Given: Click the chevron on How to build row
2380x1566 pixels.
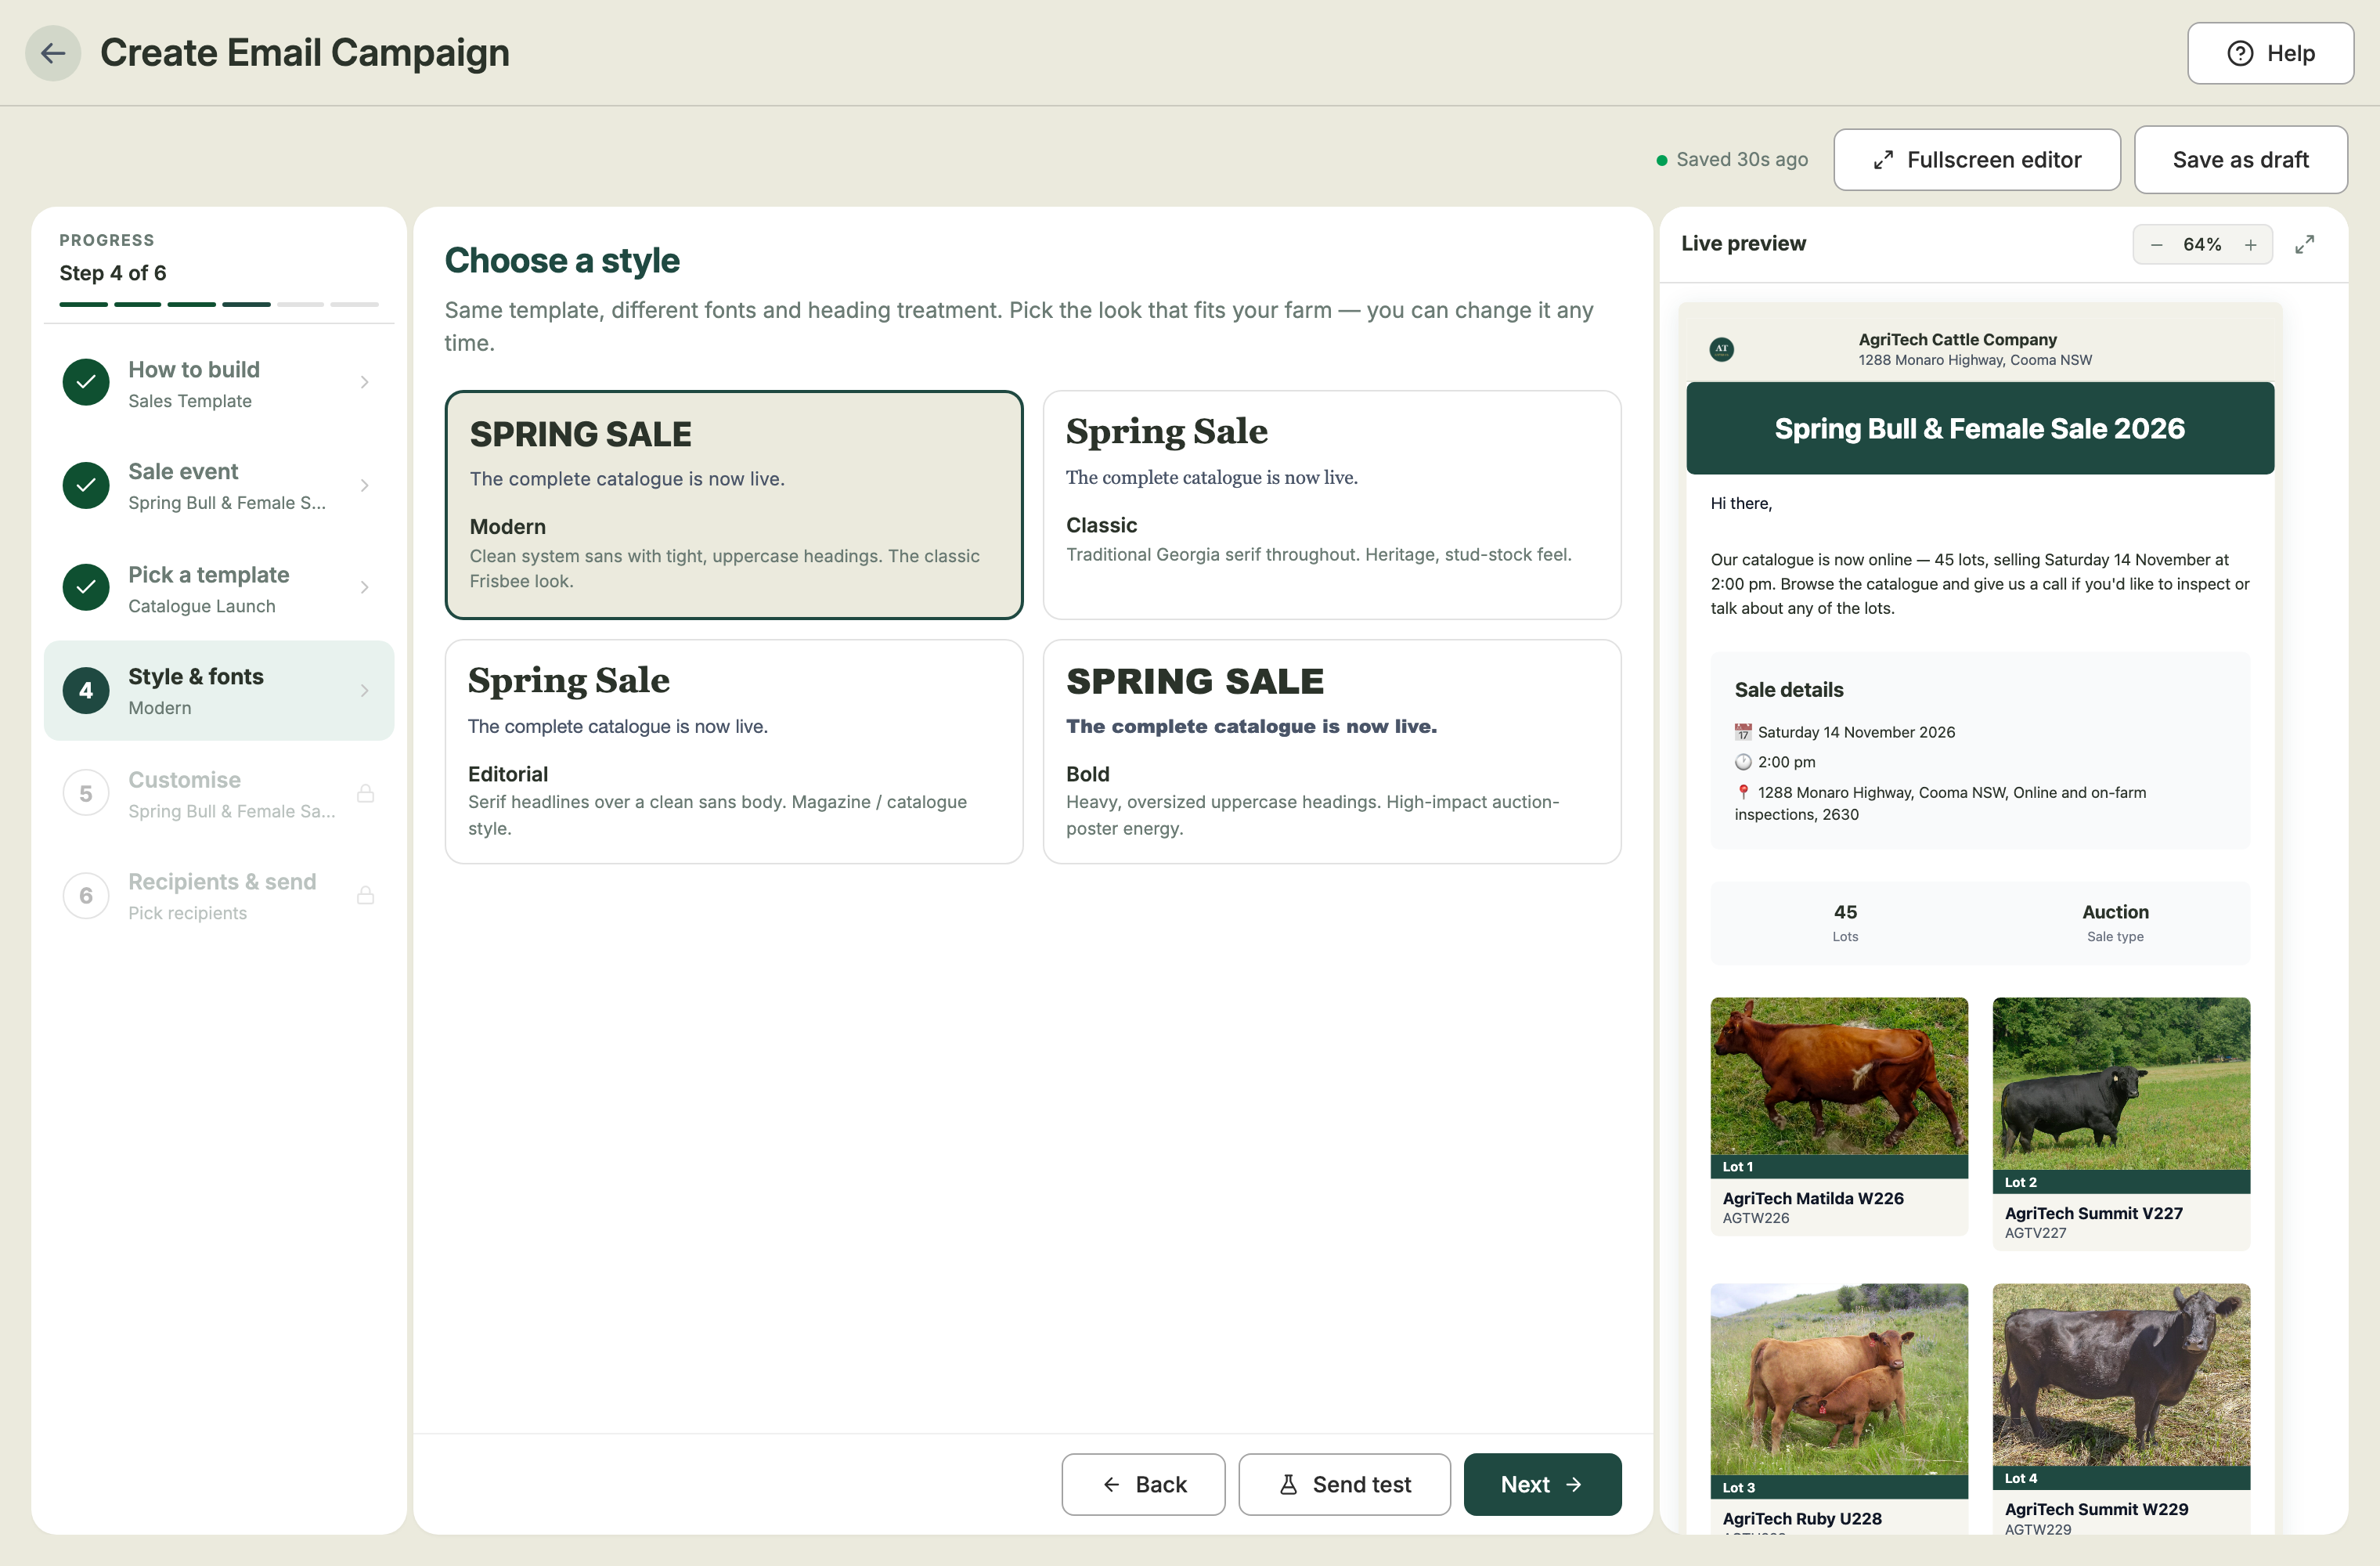Looking at the screenshot, I should point(365,382).
